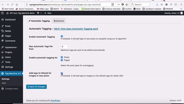Open Mailer bookmark
The width and height of the screenshot is (184, 104).
tap(137, 9)
